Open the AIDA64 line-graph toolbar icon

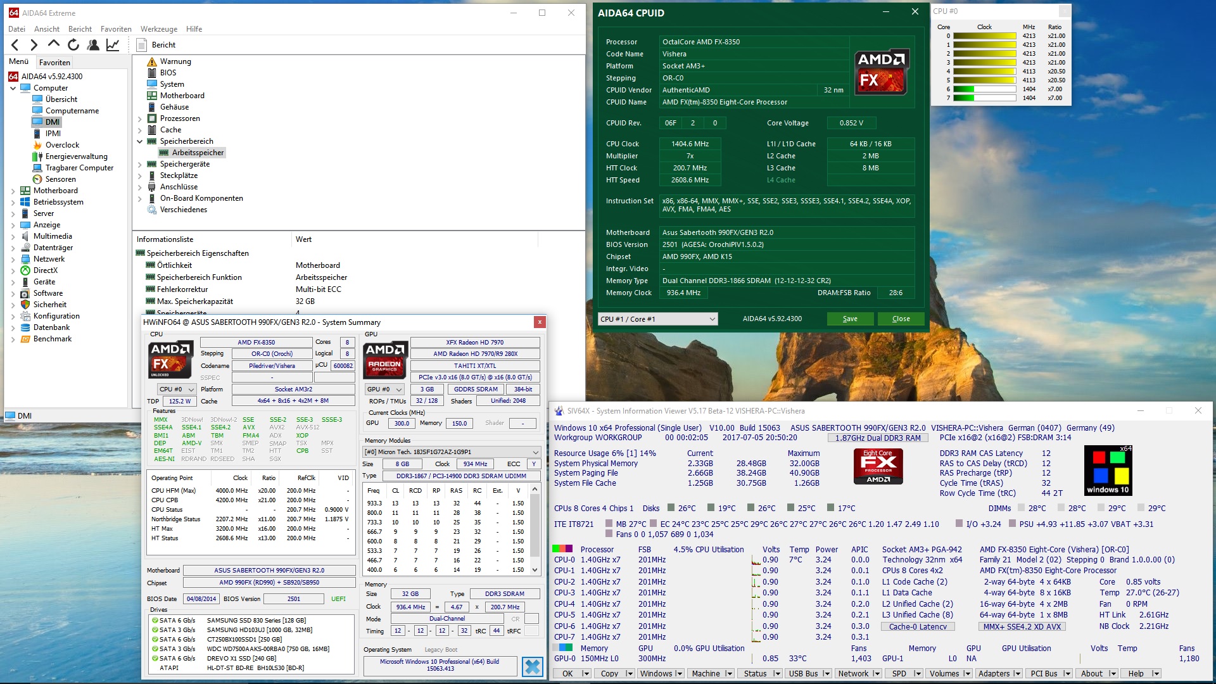tap(113, 45)
